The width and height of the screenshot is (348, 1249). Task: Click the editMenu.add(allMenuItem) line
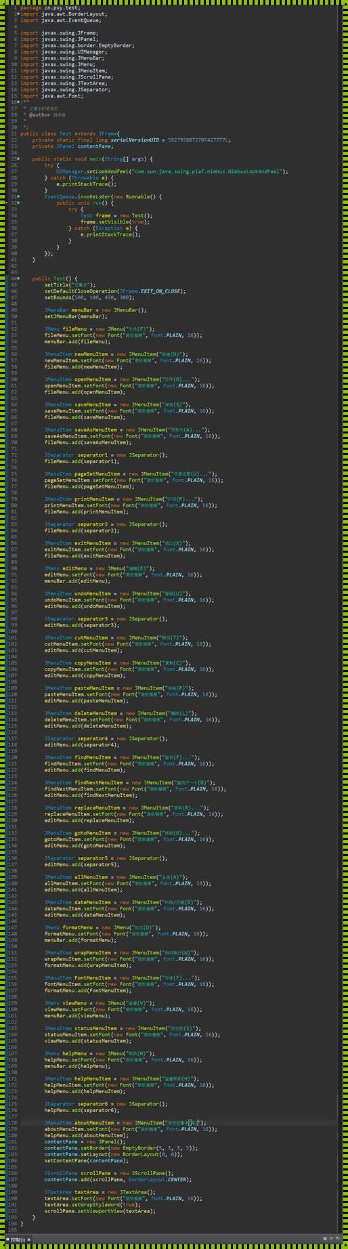[83, 889]
